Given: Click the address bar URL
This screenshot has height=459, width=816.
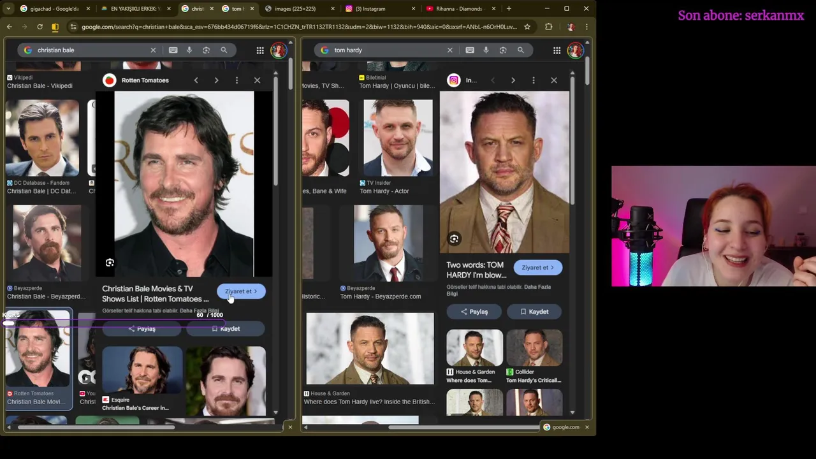Looking at the screenshot, I should [x=299, y=27].
